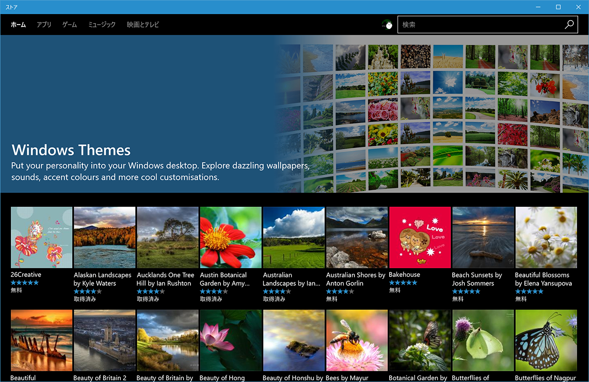
Task: Click Beautiful Blossoms by Elena Yansupova title
Action: click(543, 279)
